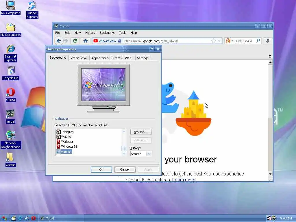The width and height of the screenshot is (296, 222).
Task: Click wallpaper list scroll up arrow
Action: pyautogui.click(x=124, y=132)
